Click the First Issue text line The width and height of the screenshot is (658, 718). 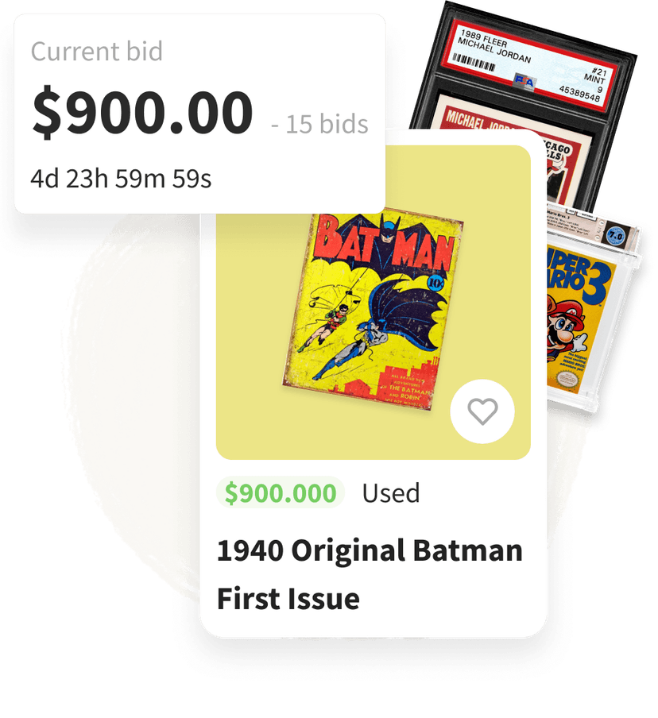tap(288, 599)
